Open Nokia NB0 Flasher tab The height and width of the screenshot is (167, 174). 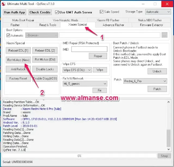tap(150, 20)
